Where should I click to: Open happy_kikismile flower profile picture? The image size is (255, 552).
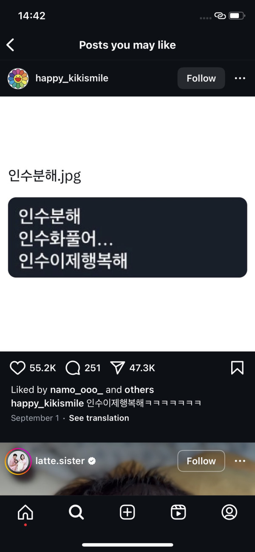click(18, 78)
